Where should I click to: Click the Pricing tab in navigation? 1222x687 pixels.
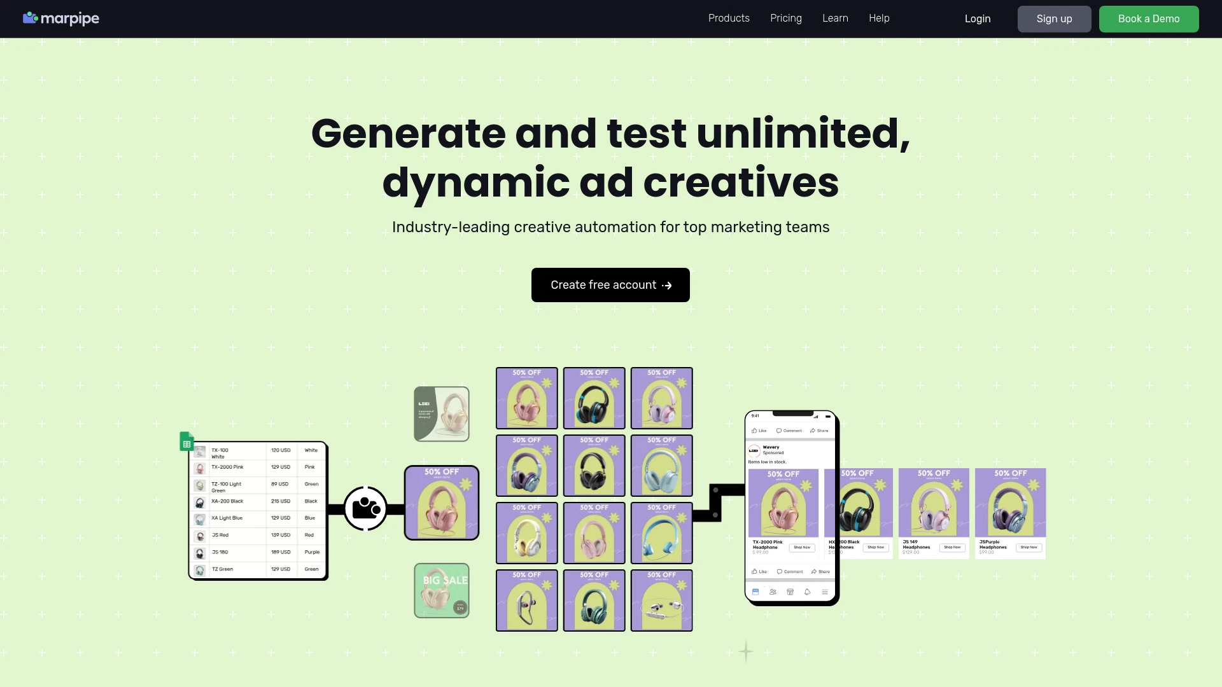(785, 18)
